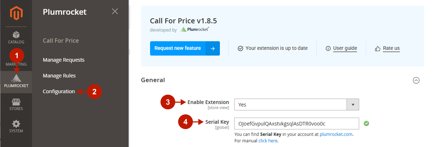Click into the Serial Key field
Viewport: 434px width, 147px height.
click(297, 123)
